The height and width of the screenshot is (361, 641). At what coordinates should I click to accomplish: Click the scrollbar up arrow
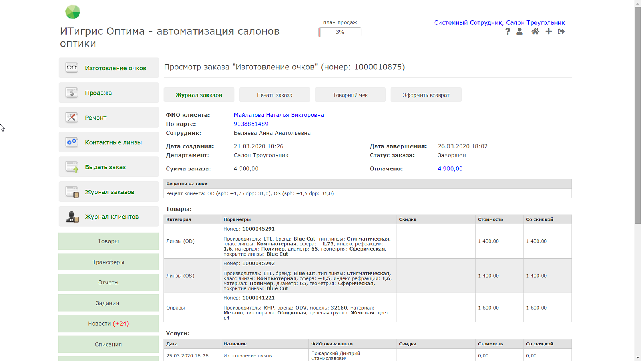pos(638,3)
